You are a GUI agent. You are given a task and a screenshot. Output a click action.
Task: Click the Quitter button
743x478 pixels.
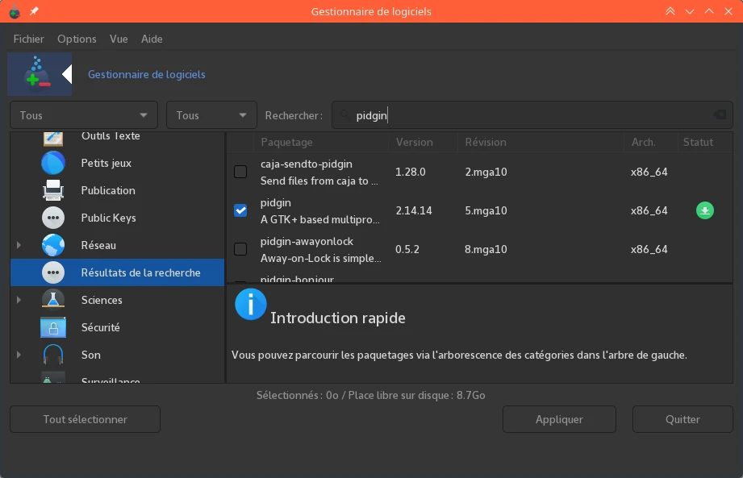click(x=682, y=419)
